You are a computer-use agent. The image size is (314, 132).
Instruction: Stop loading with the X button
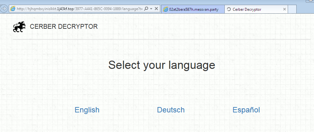(156, 9)
